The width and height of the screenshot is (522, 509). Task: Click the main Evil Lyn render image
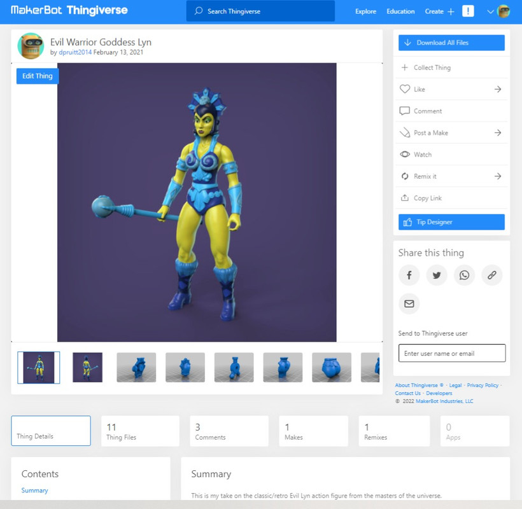click(197, 202)
